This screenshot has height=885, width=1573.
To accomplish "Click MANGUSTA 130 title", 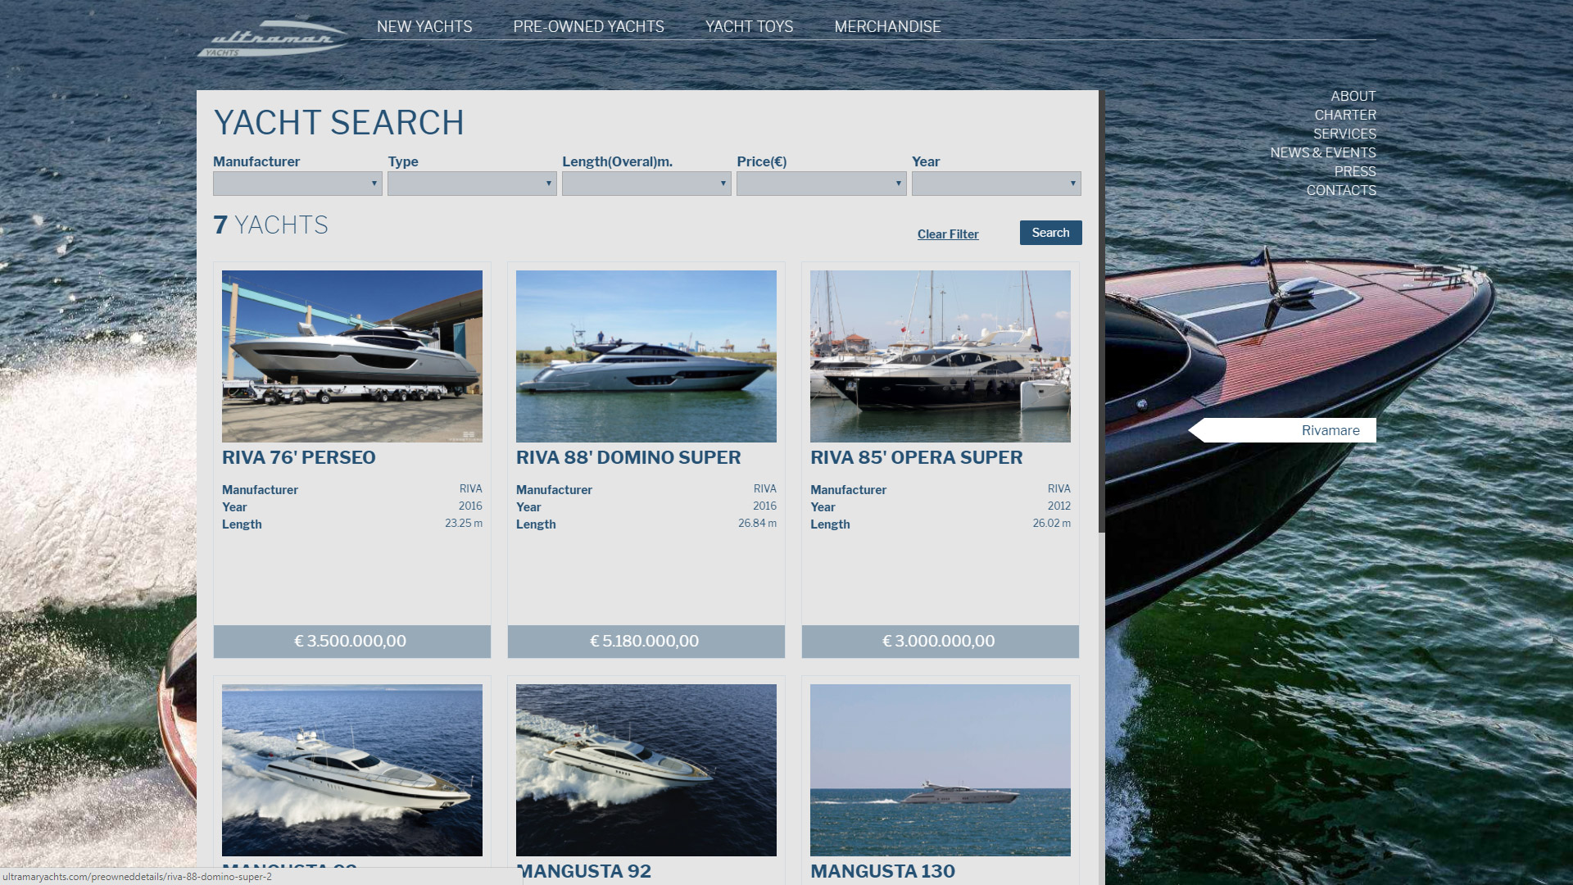I will coord(882,871).
